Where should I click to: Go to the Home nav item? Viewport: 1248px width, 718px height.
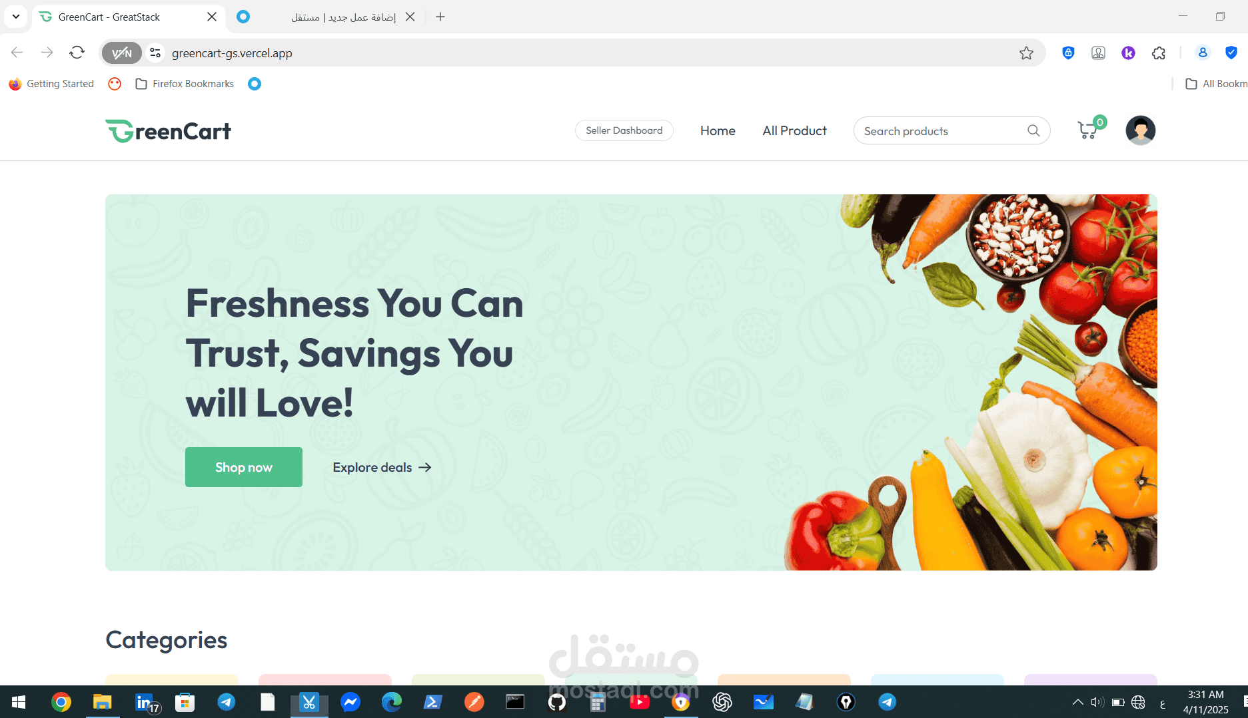[718, 130]
